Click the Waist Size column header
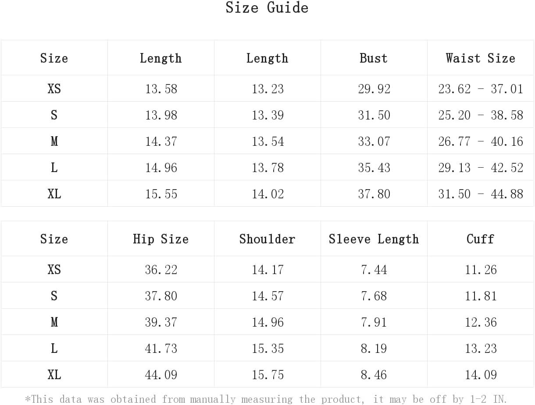Viewport: 535px width, 405px height. point(481,58)
